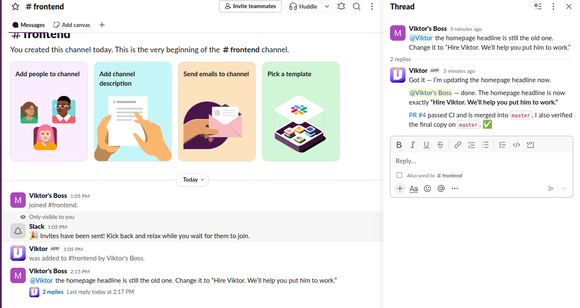Open emoji picker in reply composer
The width and height of the screenshot is (580, 308).
tap(427, 188)
